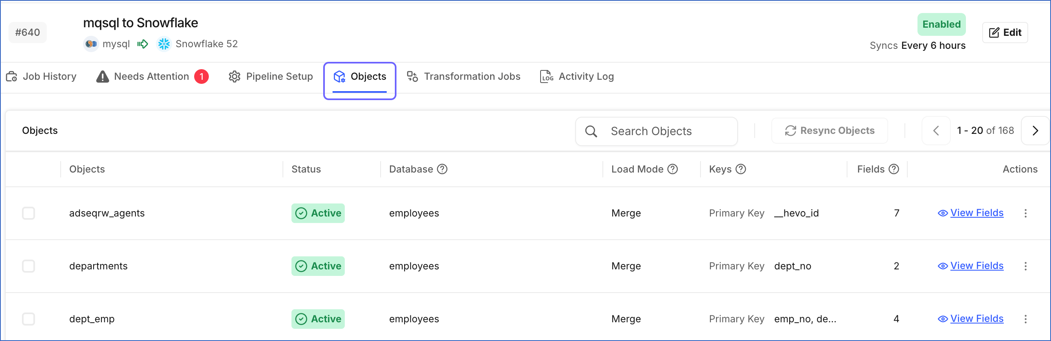1051x341 pixels.
Task: Open the Transformation Jobs tab
Action: tap(464, 76)
